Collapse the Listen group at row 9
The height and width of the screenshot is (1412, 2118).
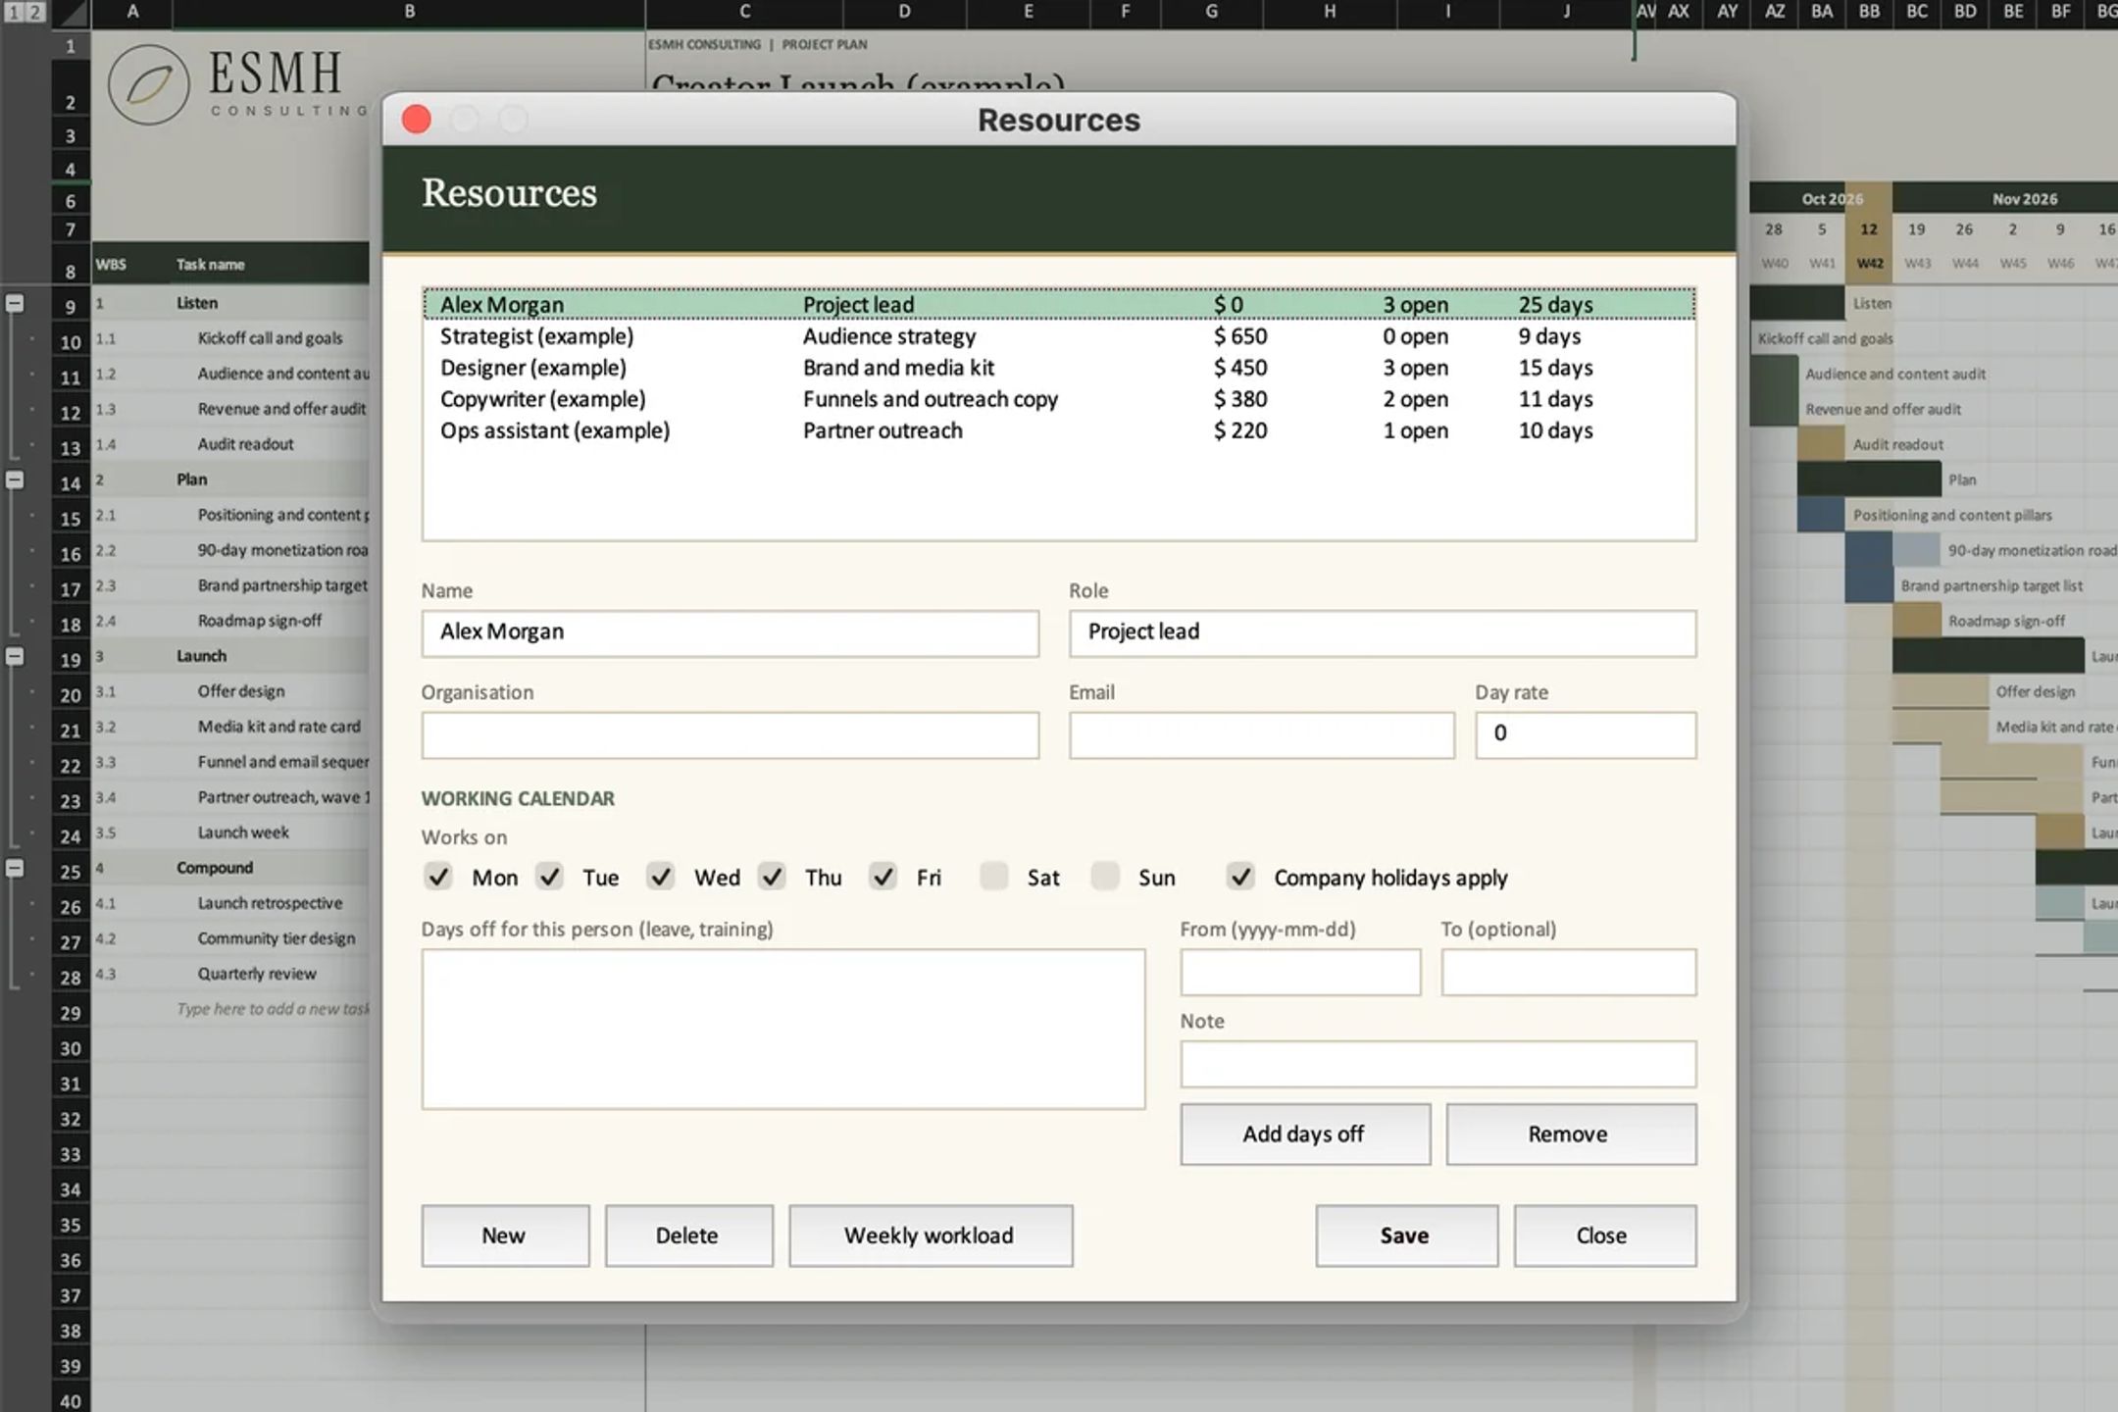(x=15, y=303)
